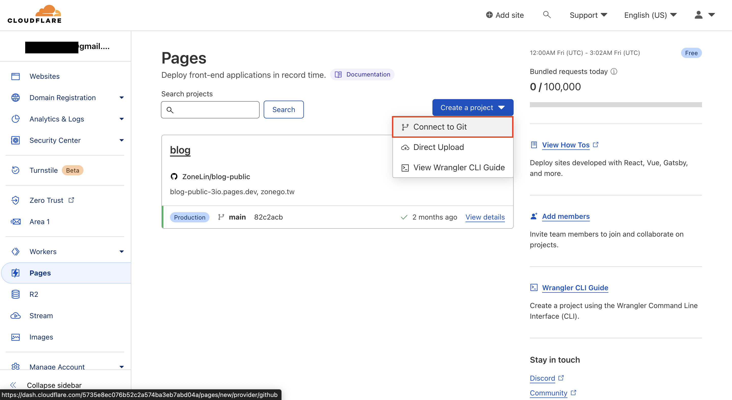Open Stream in the sidebar

pyautogui.click(x=41, y=316)
